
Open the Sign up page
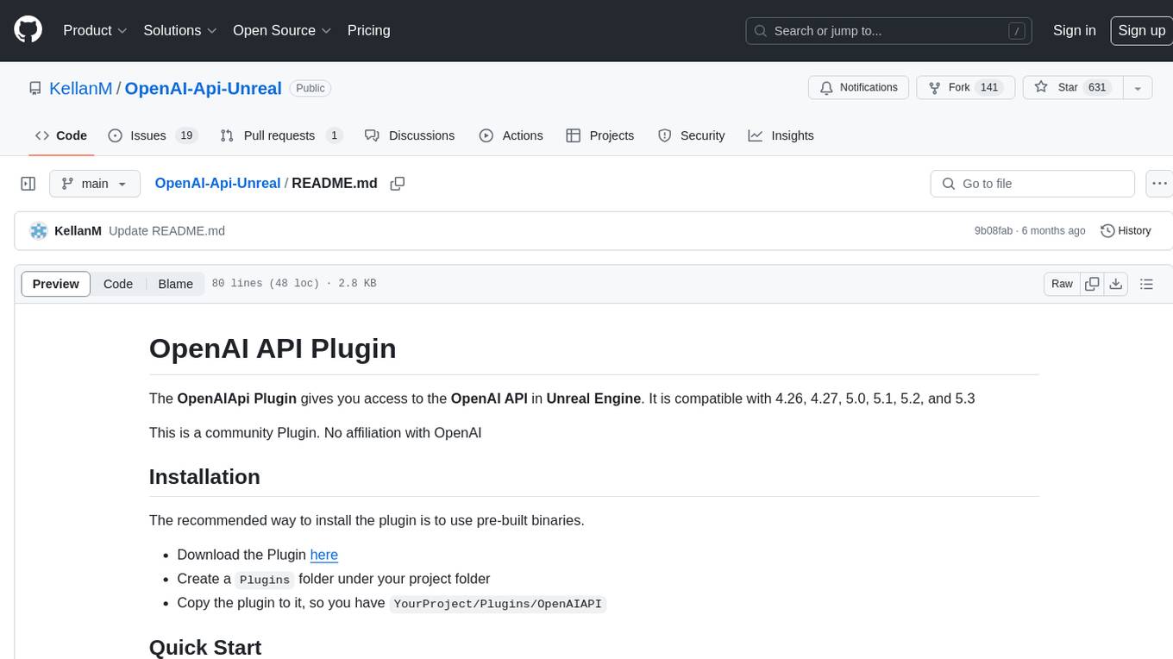[1141, 30]
